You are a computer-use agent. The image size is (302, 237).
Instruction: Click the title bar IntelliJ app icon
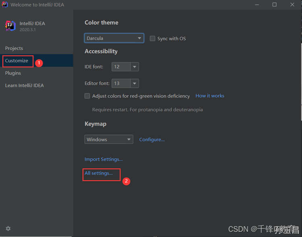coord(4,4)
